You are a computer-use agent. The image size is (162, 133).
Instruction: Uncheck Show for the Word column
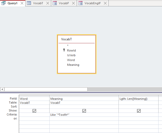click(34, 111)
